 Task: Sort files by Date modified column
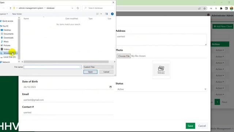[72, 19]
